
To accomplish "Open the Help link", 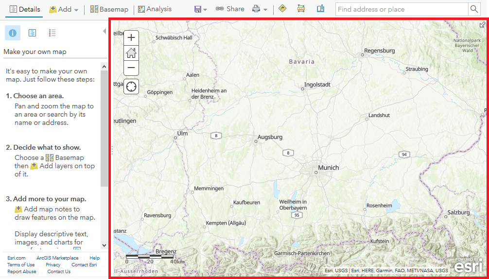I will coord(94,258).
